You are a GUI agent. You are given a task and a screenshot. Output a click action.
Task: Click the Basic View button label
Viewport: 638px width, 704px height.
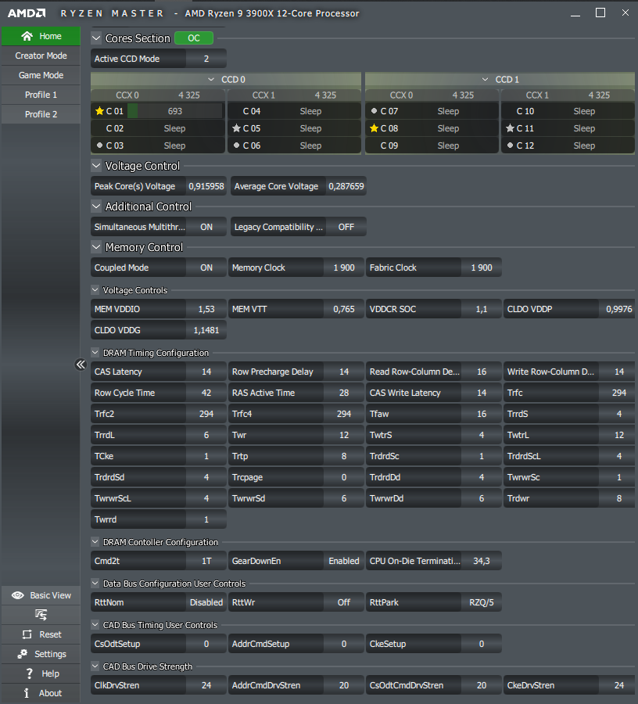(50, 595)
